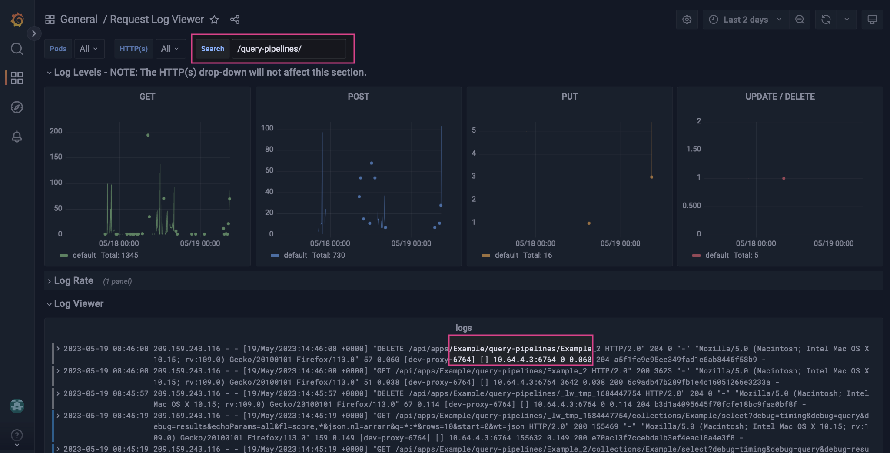
Task: Open the Pods All dropdown
Action: [x=89, y=49]
